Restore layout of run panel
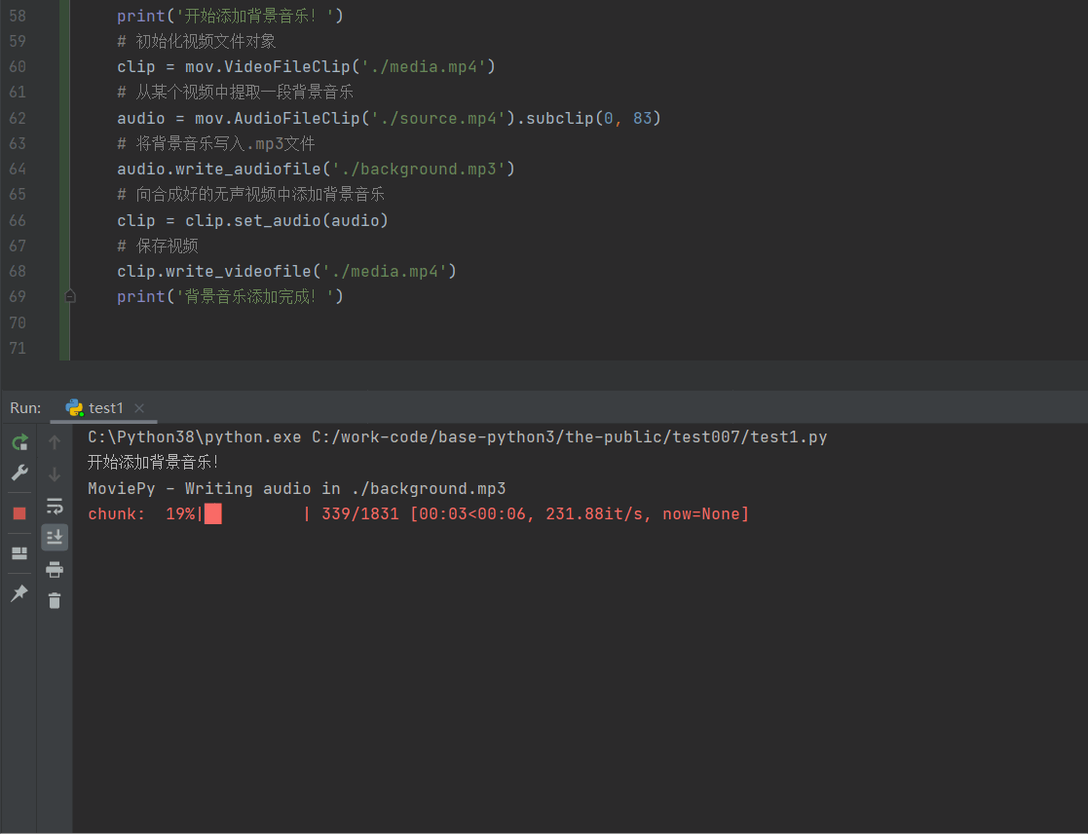 tap(19, 553)
